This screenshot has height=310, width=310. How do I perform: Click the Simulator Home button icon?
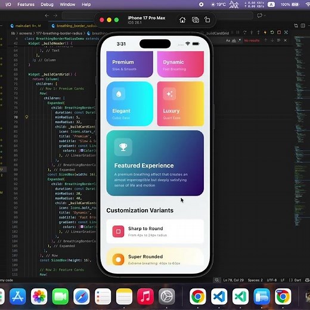[x=182, y=20]
